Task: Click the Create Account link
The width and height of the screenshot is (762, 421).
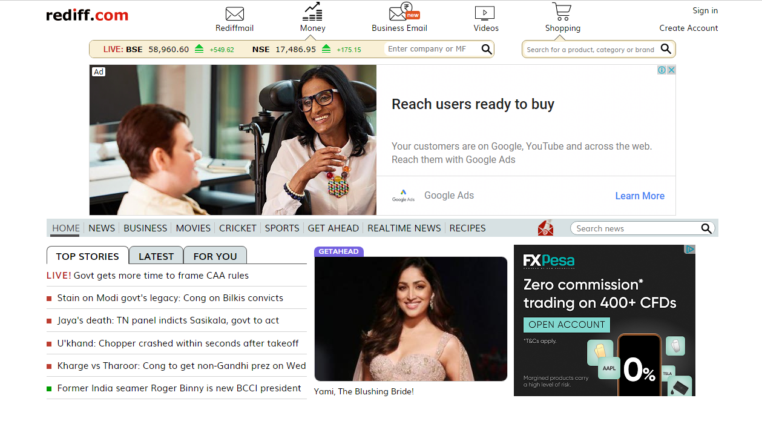Action: click(689, 28)
